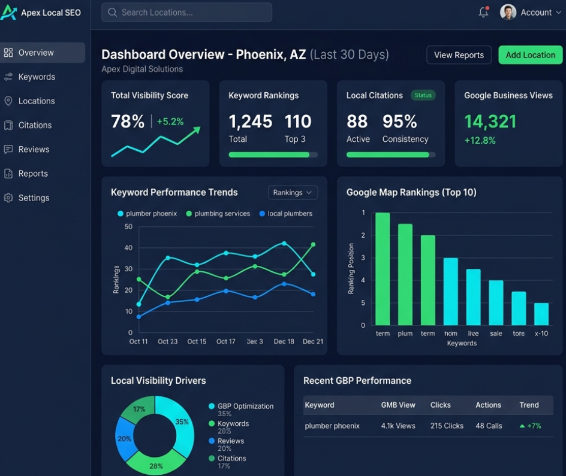Expand the Account menu chevron

pos(558,12)
